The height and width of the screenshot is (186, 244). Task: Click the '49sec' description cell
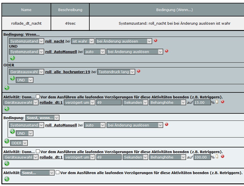70,23
